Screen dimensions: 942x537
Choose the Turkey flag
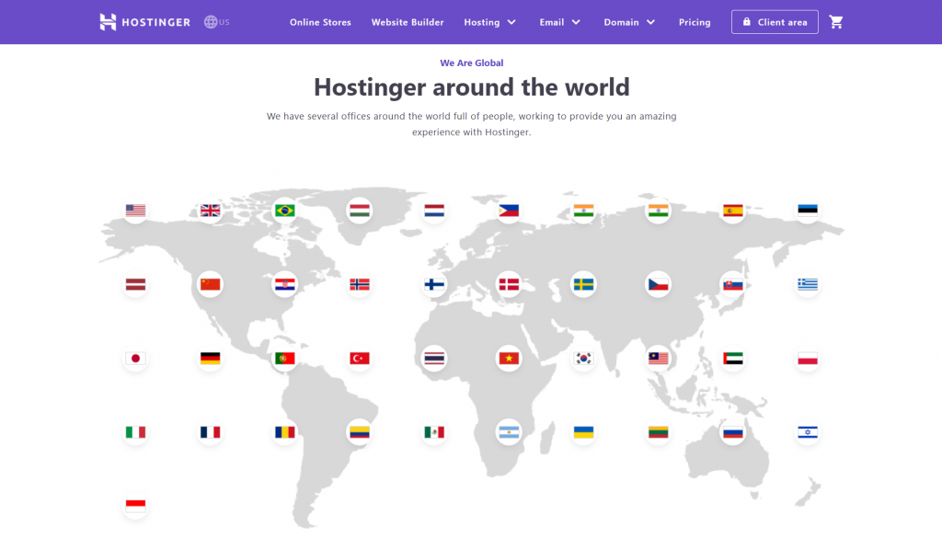point(360,358)
